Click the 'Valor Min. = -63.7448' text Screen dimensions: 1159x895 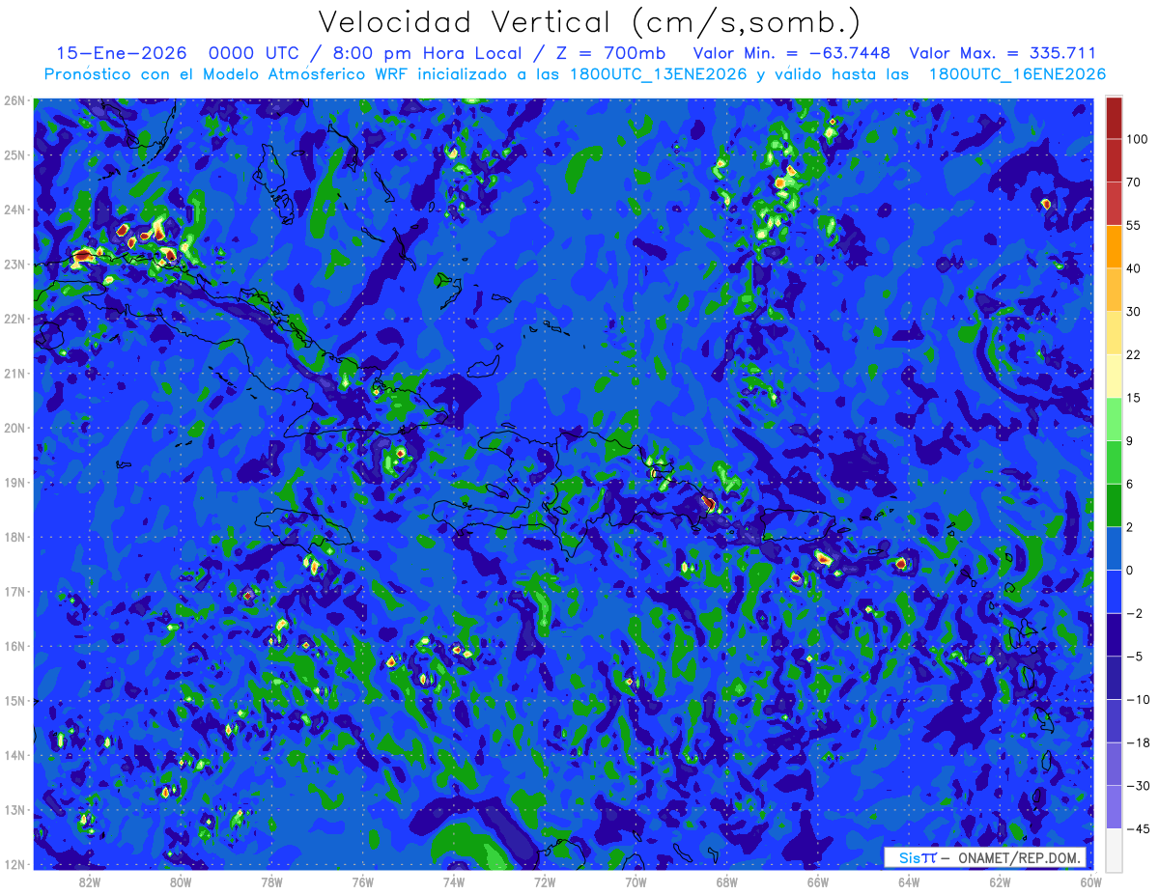[x=792, y=53]
